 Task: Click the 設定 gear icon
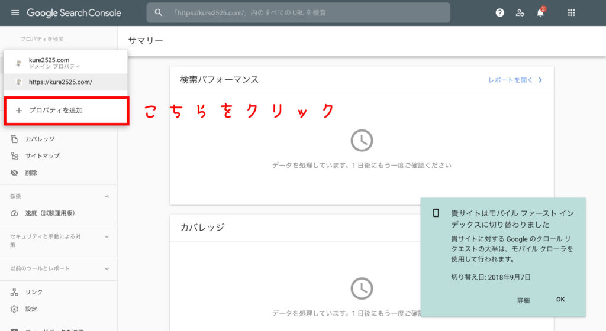tap(14, 309)
